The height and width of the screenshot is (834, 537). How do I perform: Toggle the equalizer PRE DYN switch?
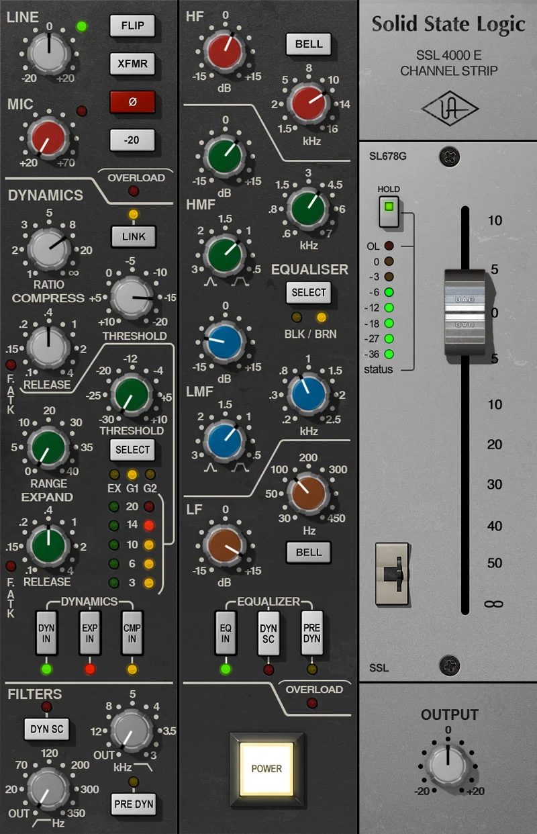click(x=311, y=633)
